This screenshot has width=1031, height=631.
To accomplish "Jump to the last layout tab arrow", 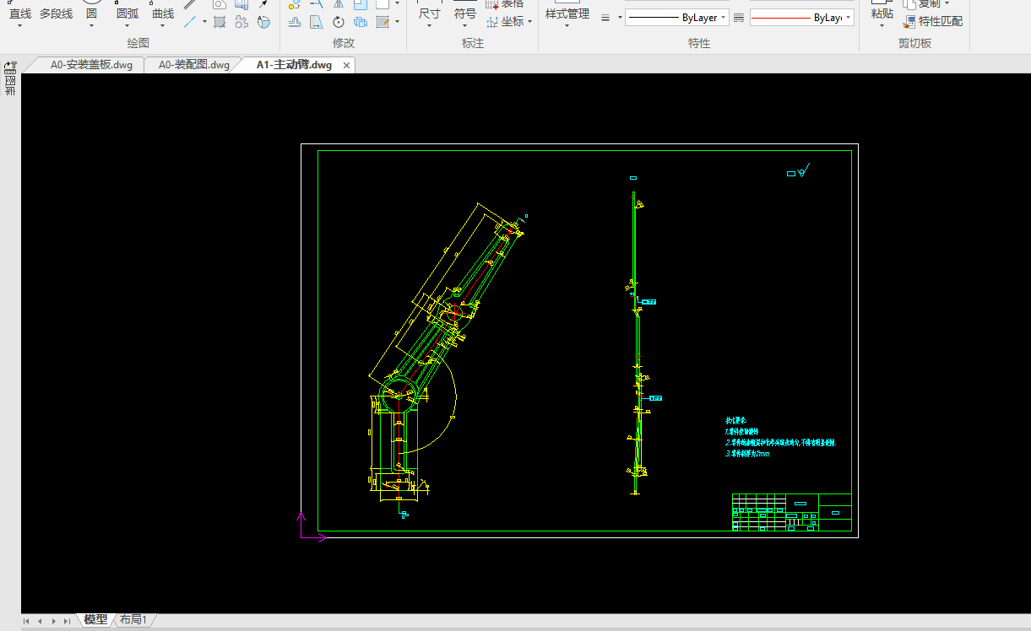I will tap(68, 621).
